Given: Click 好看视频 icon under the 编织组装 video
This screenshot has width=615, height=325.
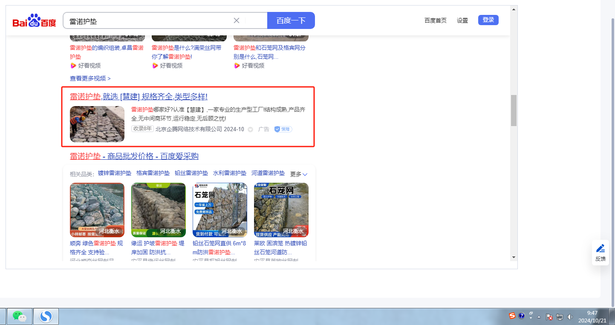Looking at the screenshot, I should pos(73,66).
